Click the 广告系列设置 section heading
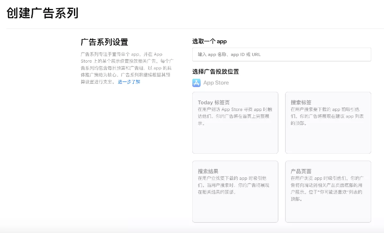 pos(104,42)
